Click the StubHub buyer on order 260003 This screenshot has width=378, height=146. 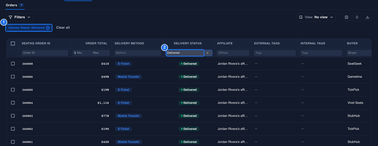click(354, 116)
